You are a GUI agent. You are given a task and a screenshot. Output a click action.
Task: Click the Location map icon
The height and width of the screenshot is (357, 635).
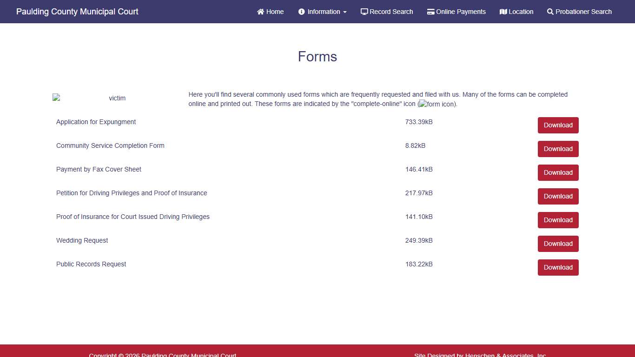pyautogui.click(x=503, y=12)
